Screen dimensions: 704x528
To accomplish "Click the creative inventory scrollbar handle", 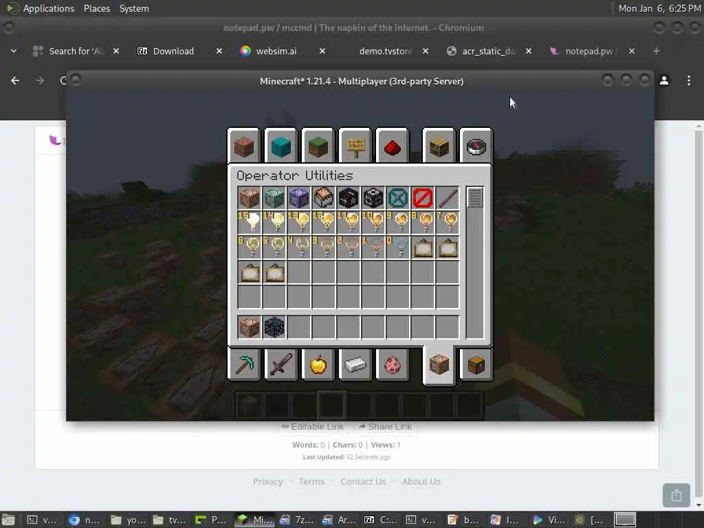I will (474, 197).
